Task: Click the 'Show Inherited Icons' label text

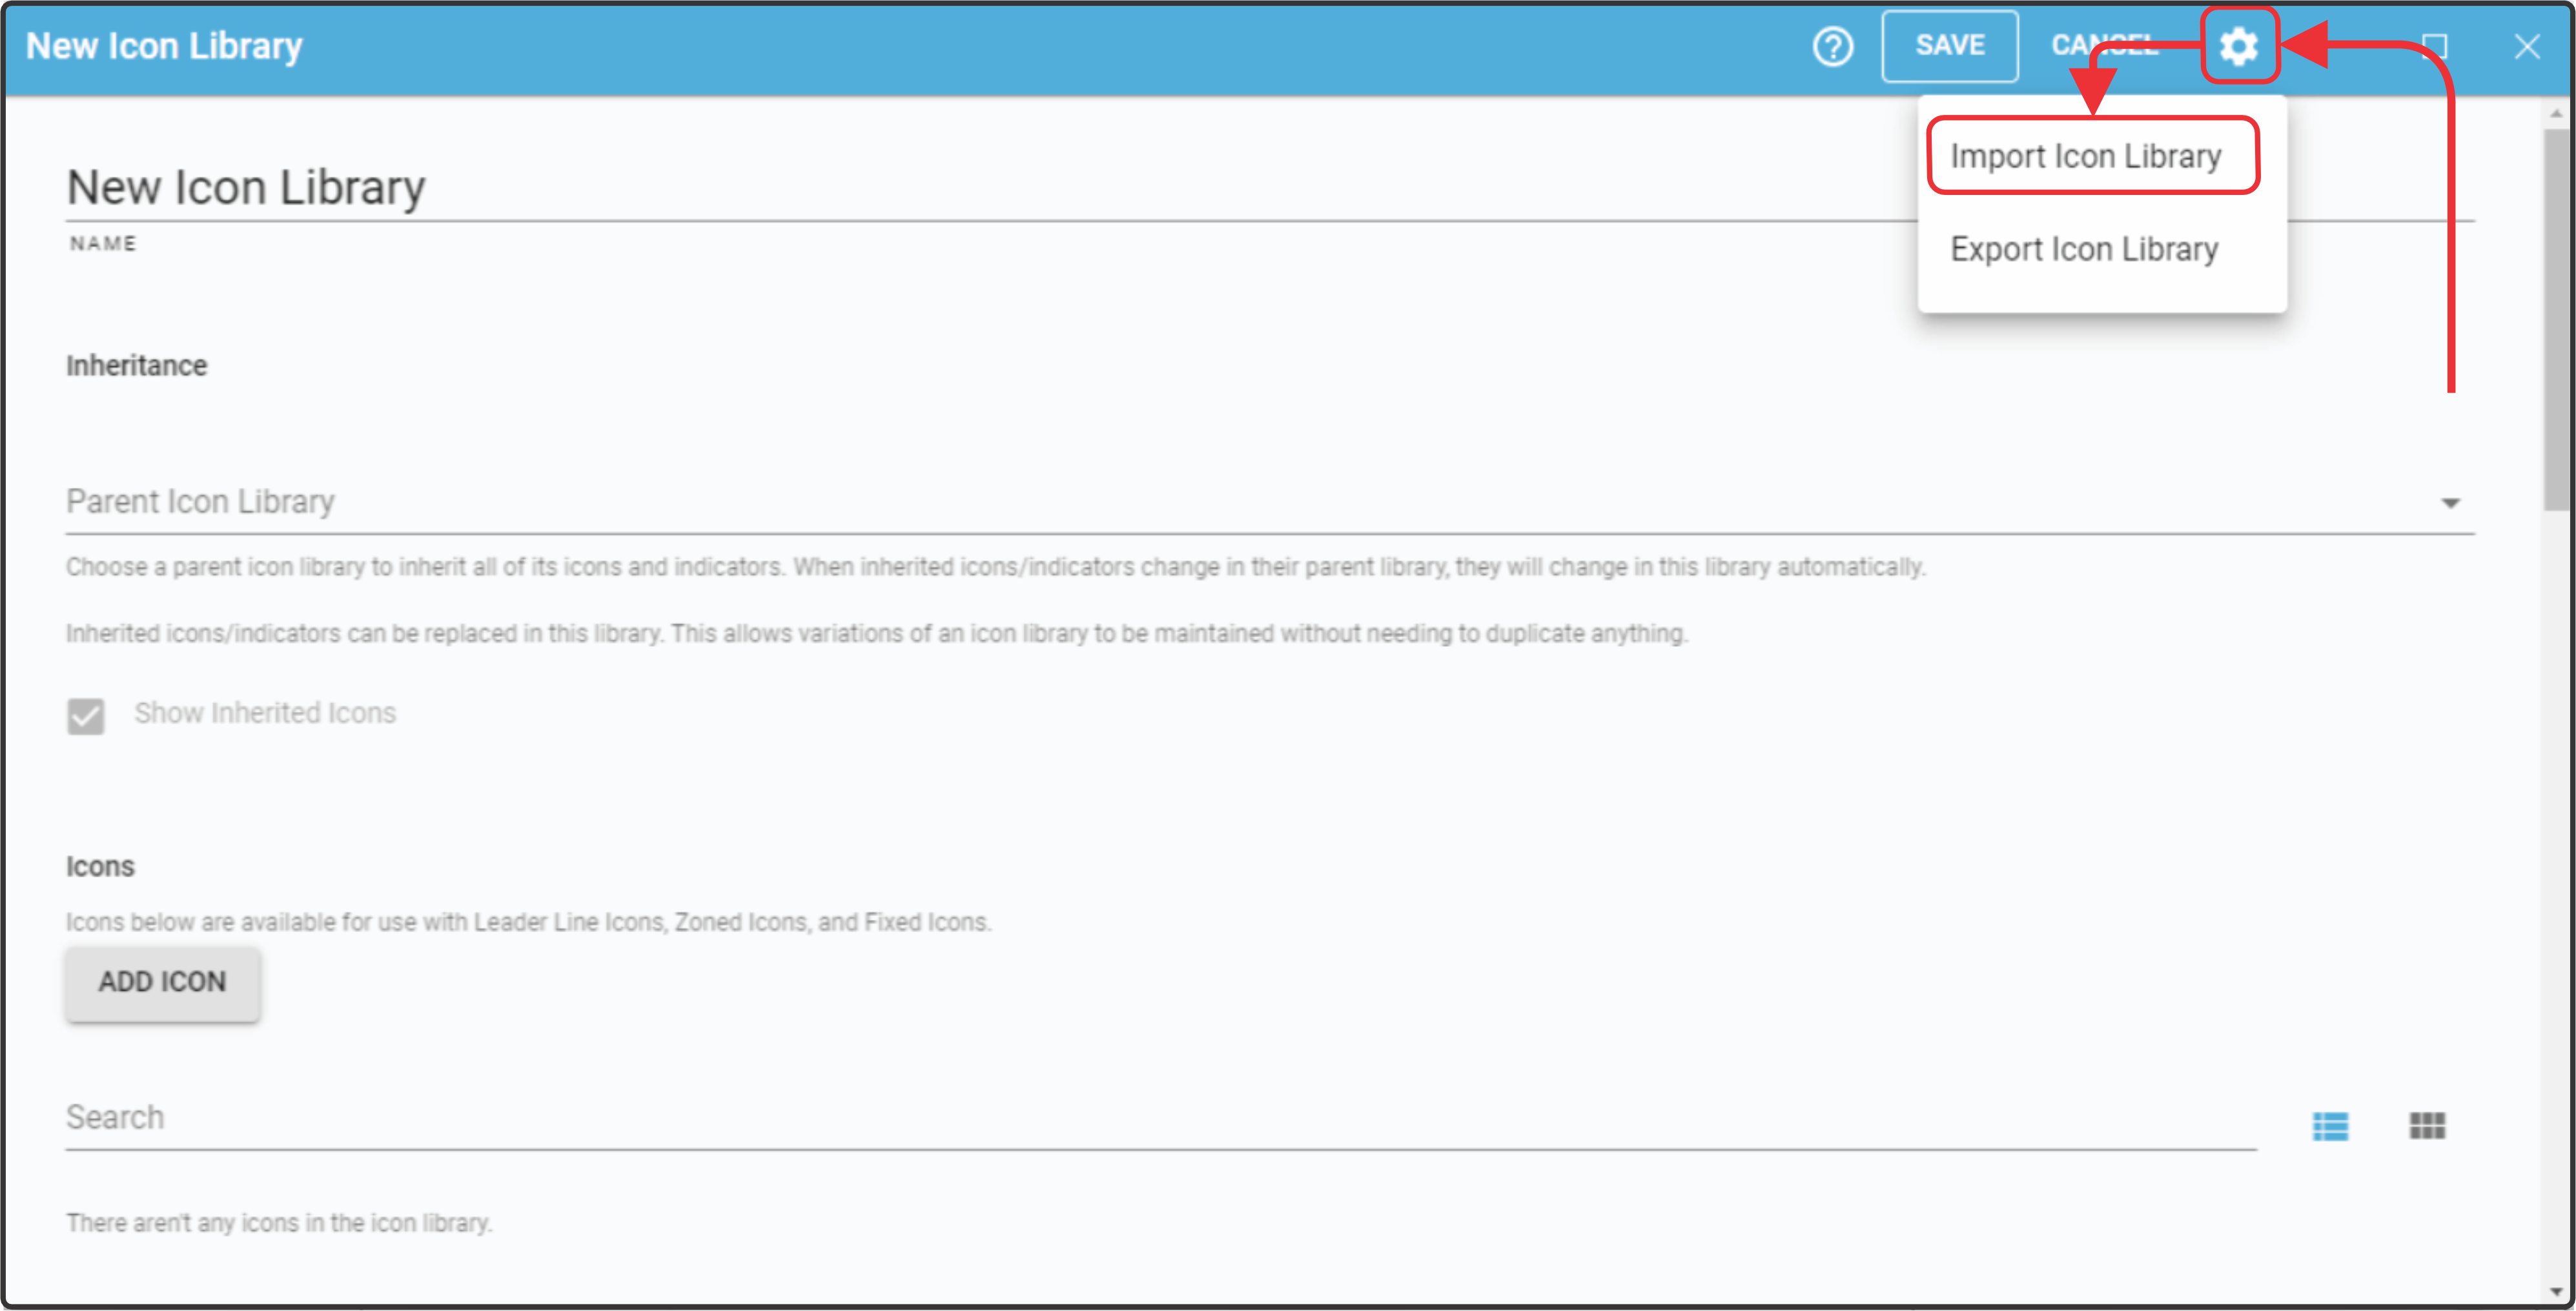Action: pyautogui.click(x=265, y=713)
